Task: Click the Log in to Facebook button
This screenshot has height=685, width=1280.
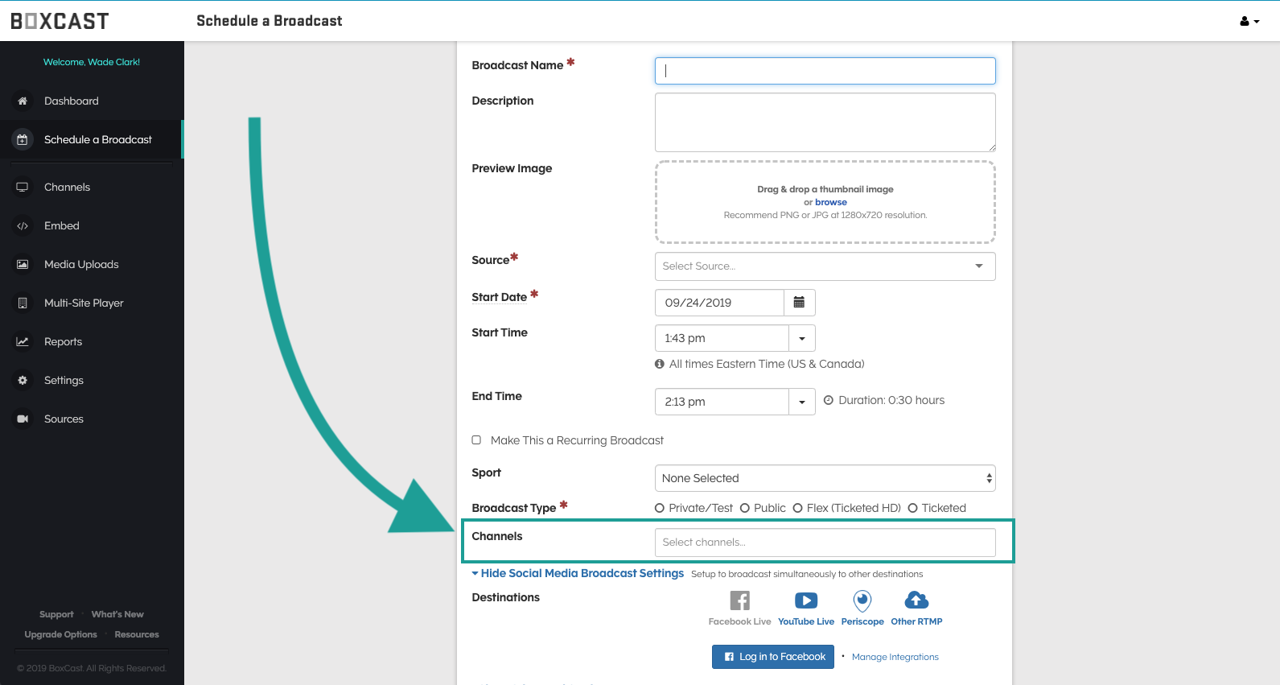Action: [772, 657]
